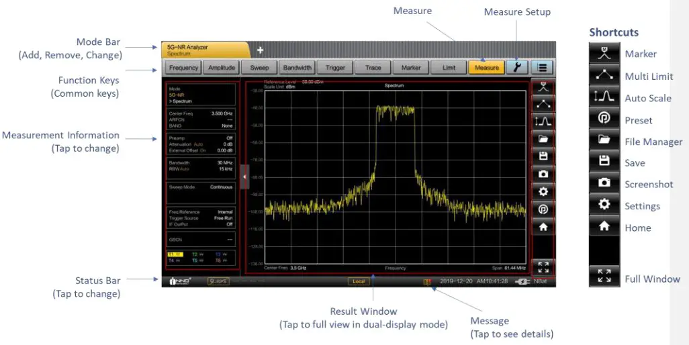Toggle the T3 trace indicator

click(x=221, y=254)
